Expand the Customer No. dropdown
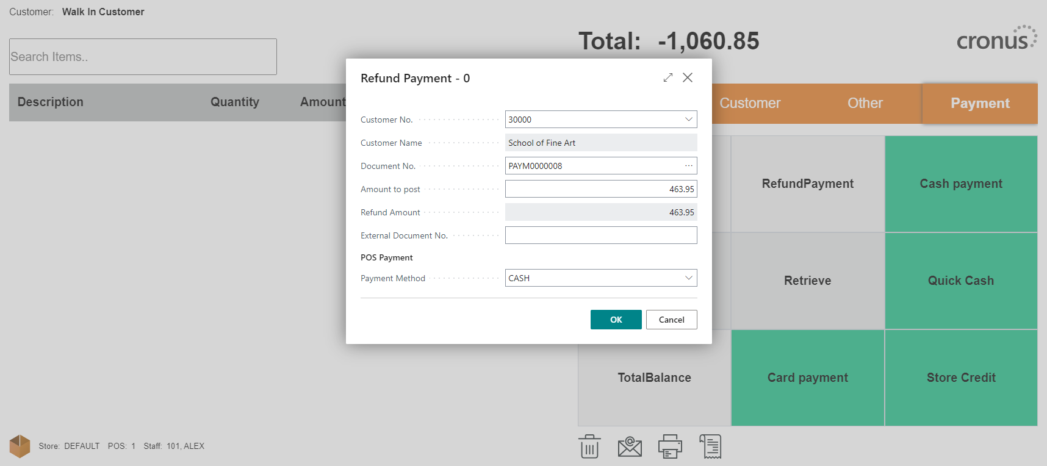 click(688, 120)
